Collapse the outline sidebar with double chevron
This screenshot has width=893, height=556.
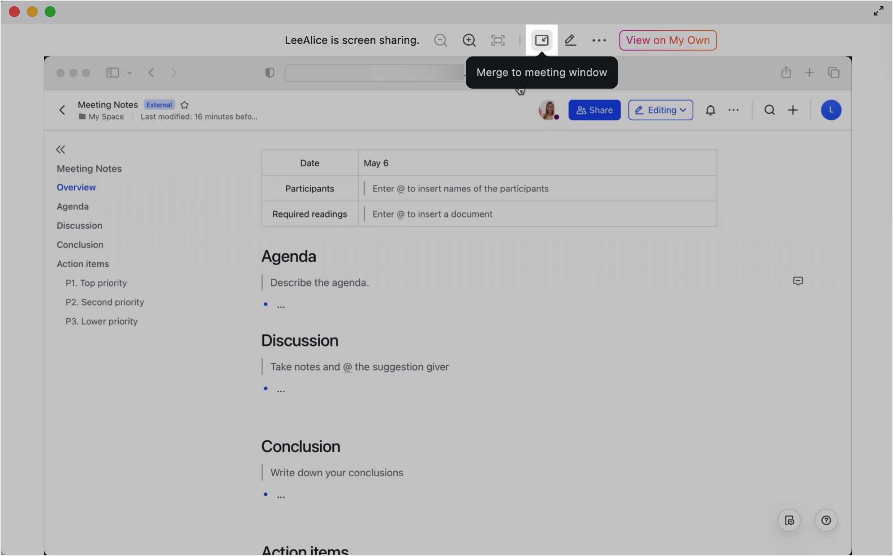pyautogui.click(x=60, y=150)
